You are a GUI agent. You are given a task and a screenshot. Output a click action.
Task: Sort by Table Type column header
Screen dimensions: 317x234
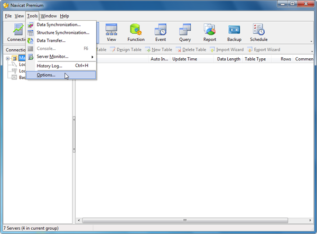(x=257, y=59)
